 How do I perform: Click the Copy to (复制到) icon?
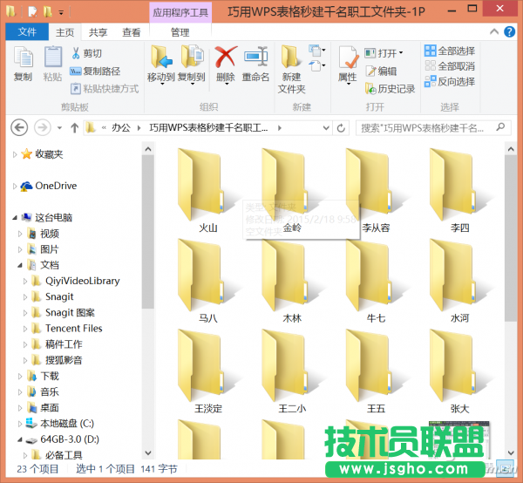coord(192,57)
